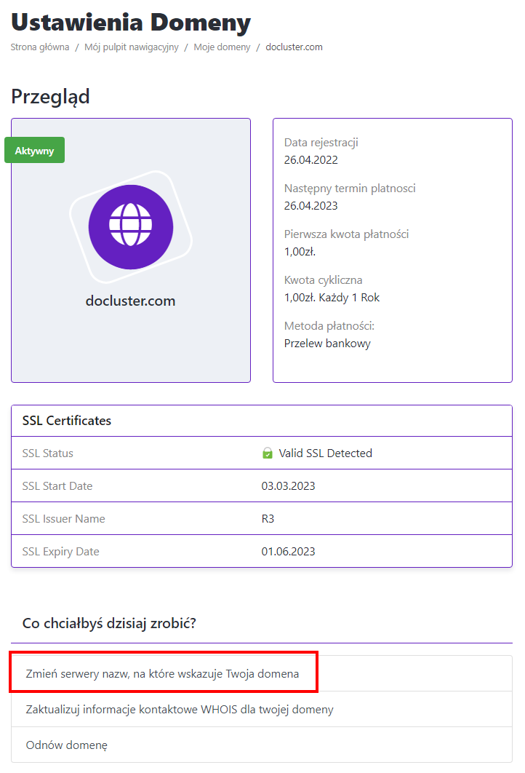Click the Data rejestracji date value
This screenshot has width=525, height=773.
[311, 160]
